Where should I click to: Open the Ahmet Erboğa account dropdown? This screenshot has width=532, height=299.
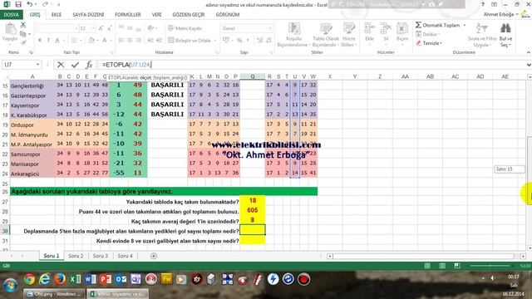[x=500, y=14]
